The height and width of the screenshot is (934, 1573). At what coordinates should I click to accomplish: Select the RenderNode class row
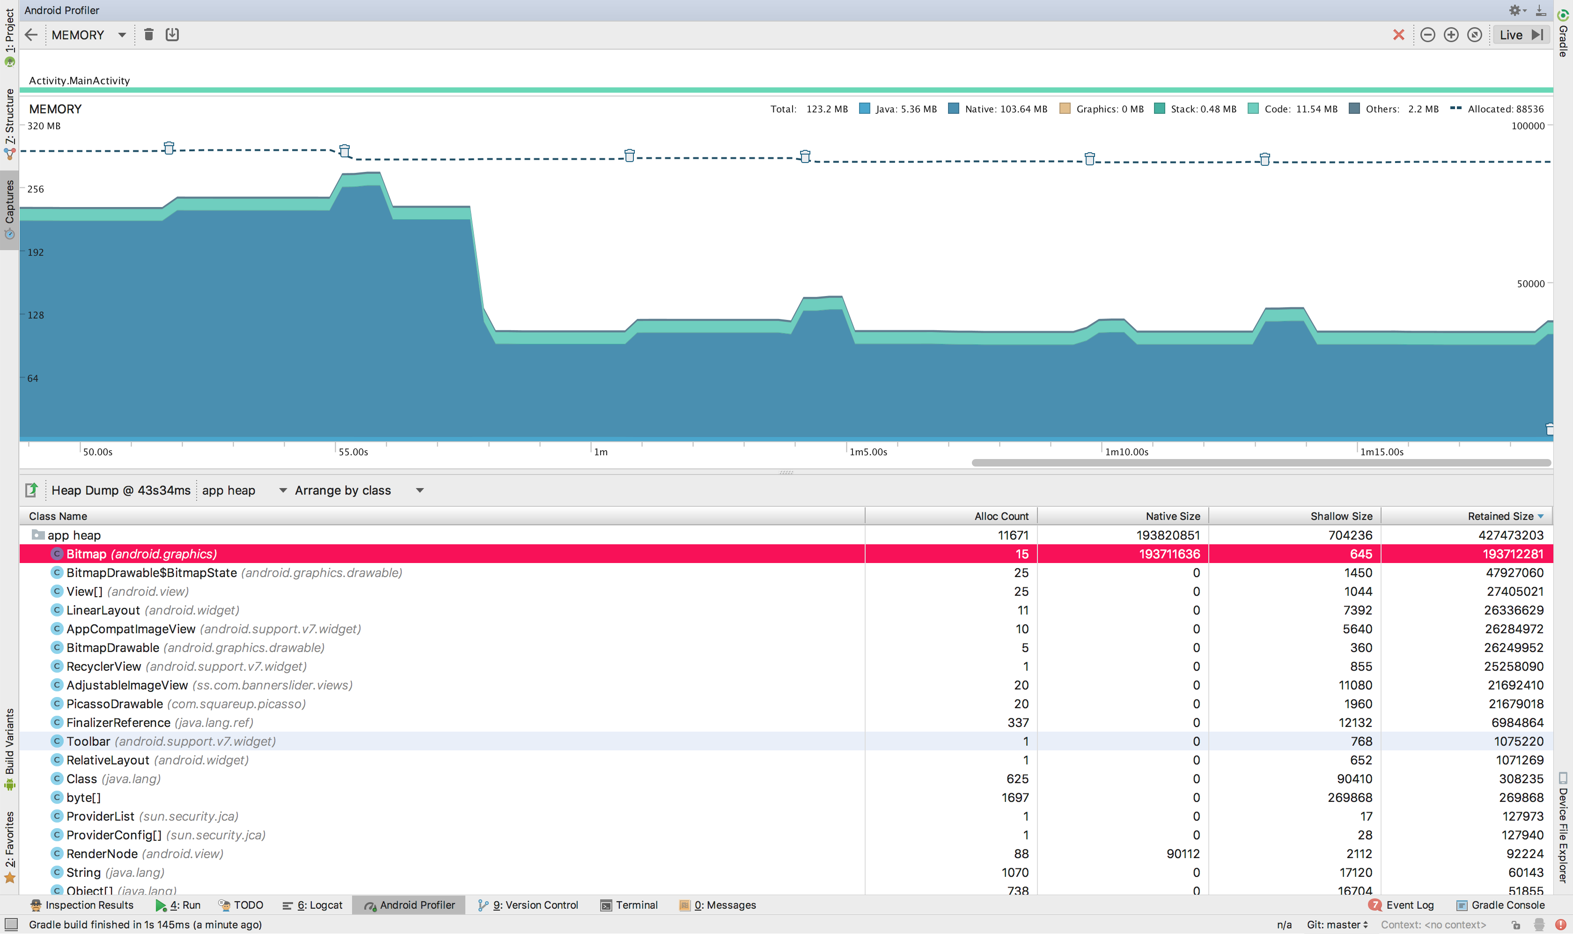[786, 853]
